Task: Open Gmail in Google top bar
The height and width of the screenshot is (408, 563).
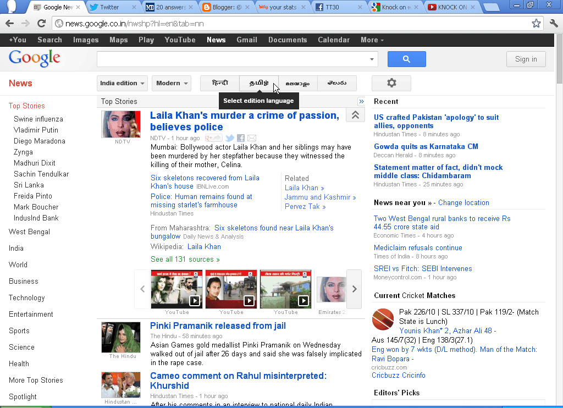Action: coord(247,40)
